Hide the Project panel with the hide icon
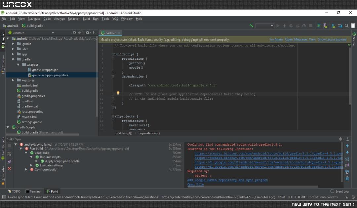This screenshot has width=357, height=208. 95,33
